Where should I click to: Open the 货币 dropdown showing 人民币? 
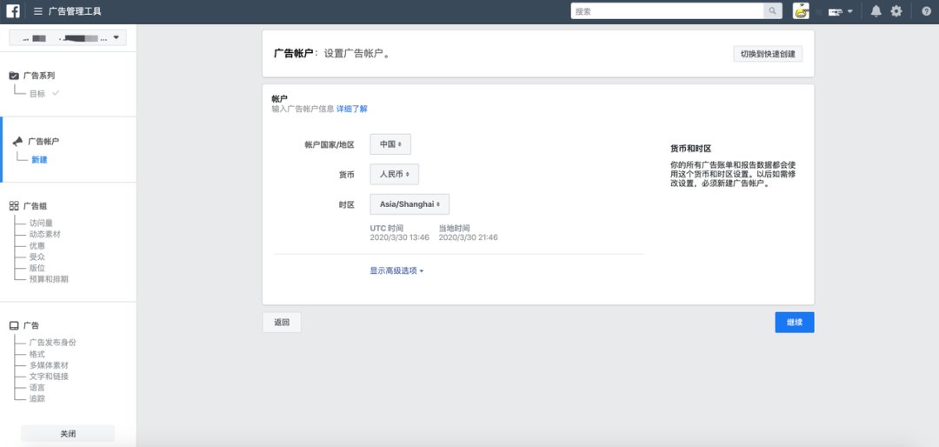(394, 174)
